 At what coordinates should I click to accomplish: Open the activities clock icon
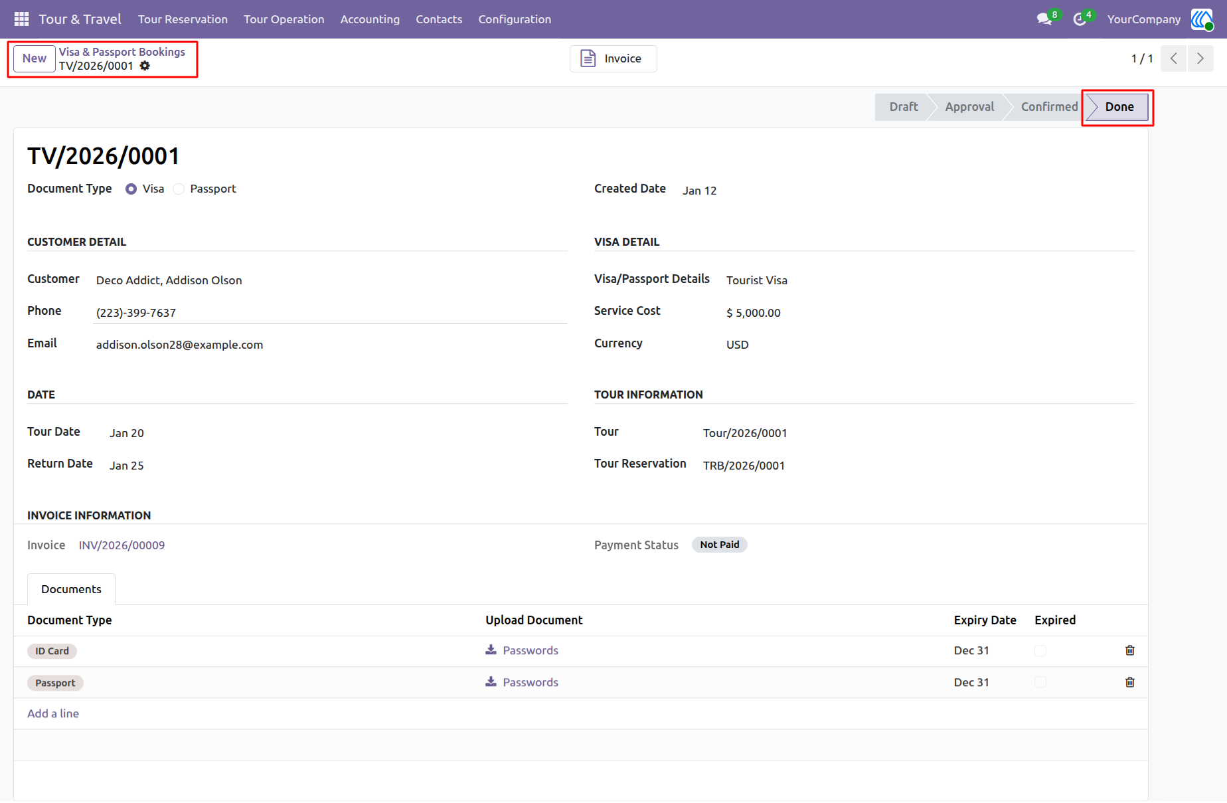tap(1080, 19)
